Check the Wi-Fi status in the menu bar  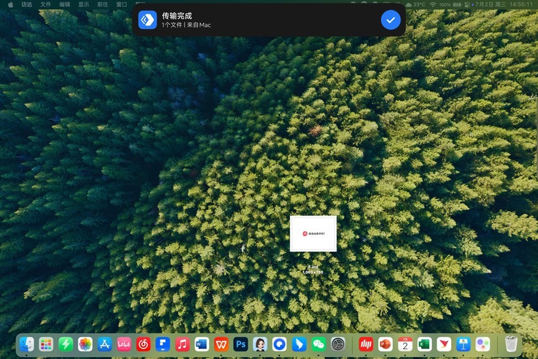pos(433,4)
